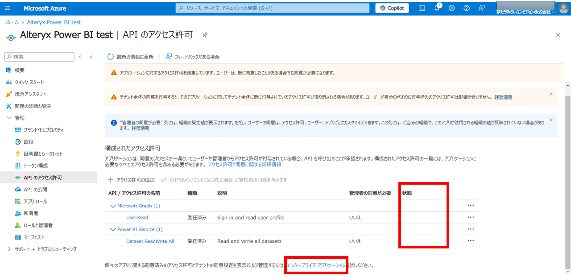Screen dimensions: 571x277
Task: Click the 管理者の同意が必要 column header
Action: (370, 193)
